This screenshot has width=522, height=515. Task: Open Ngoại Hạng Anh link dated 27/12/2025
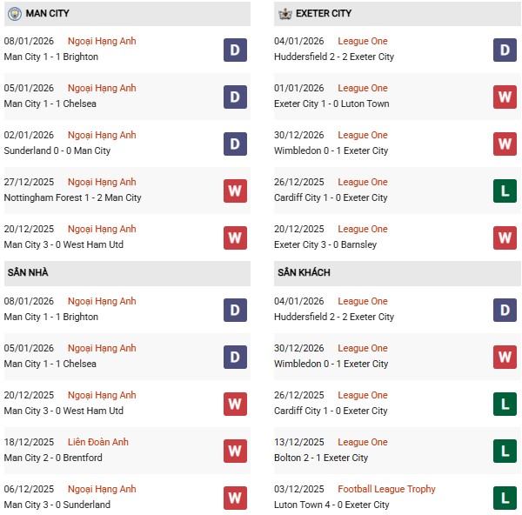click(102, 182)
